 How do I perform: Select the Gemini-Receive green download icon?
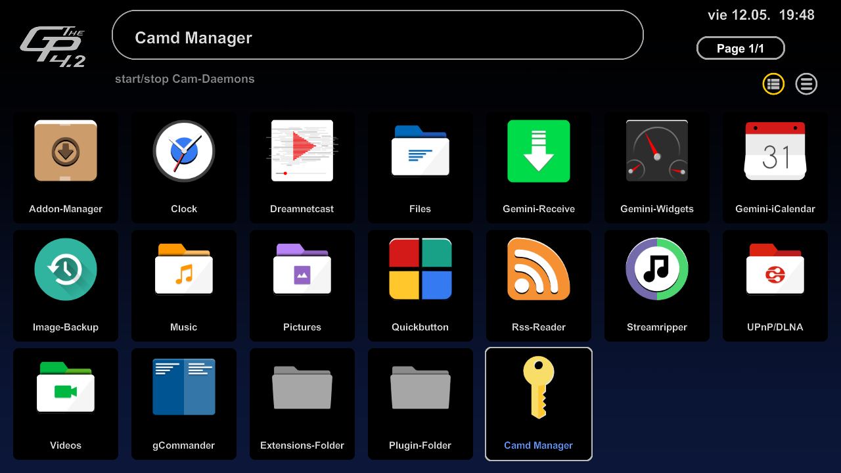coord(539,151)
